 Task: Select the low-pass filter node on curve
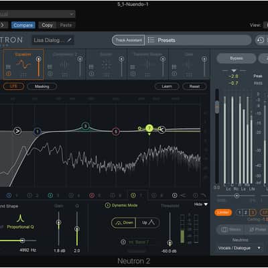coord(162,130)
